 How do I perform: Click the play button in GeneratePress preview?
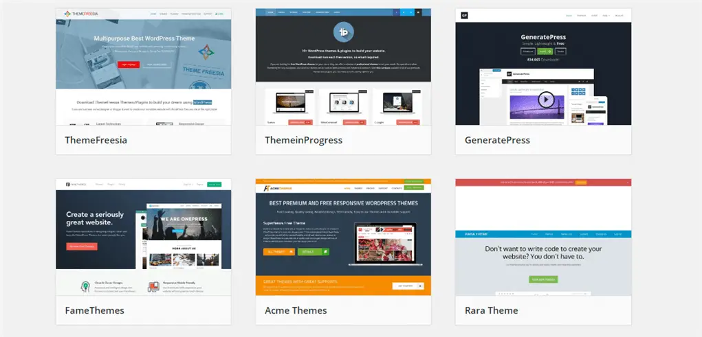click(x=546, y=100)
